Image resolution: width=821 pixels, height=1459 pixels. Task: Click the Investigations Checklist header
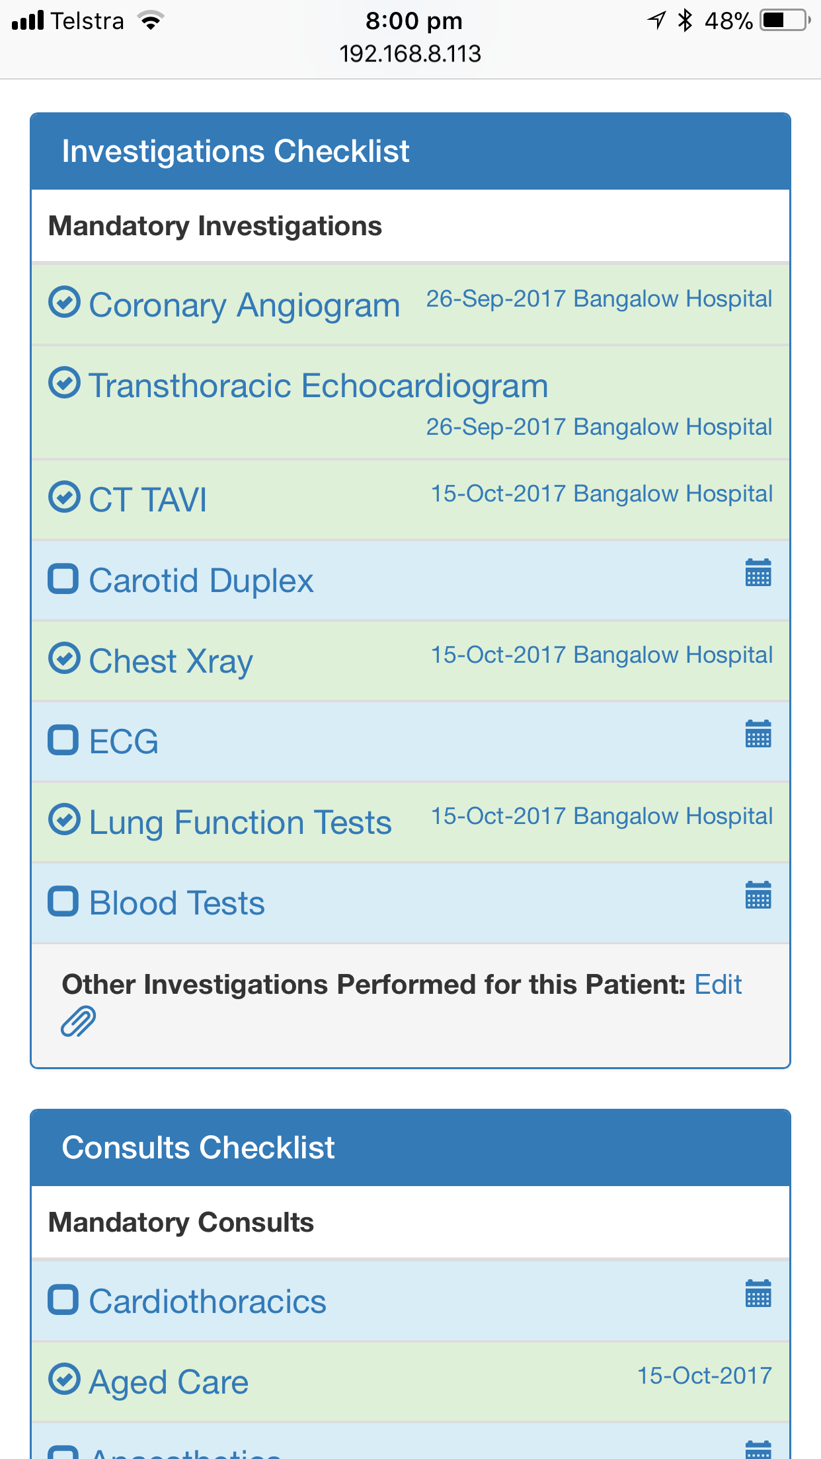pos(235,151)
